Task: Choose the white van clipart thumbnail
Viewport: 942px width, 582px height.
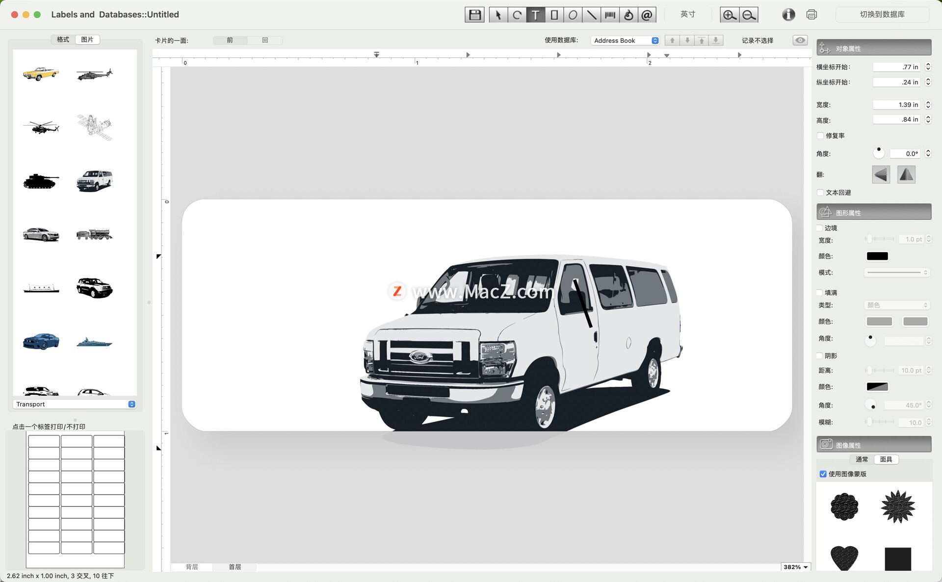Action: [x=94, y=180]
